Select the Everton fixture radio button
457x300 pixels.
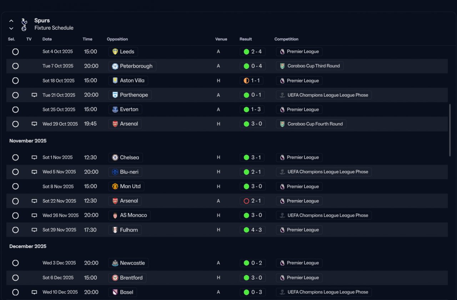[x=15, y=110]
